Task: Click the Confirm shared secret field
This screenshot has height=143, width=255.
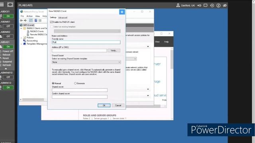Action: click(80, 97)
